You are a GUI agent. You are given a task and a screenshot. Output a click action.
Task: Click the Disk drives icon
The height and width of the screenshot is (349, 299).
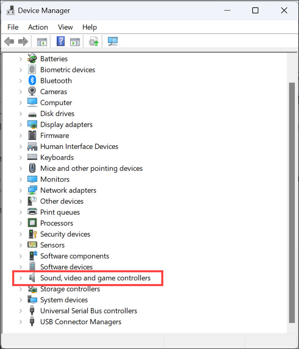tap(32, 114)
